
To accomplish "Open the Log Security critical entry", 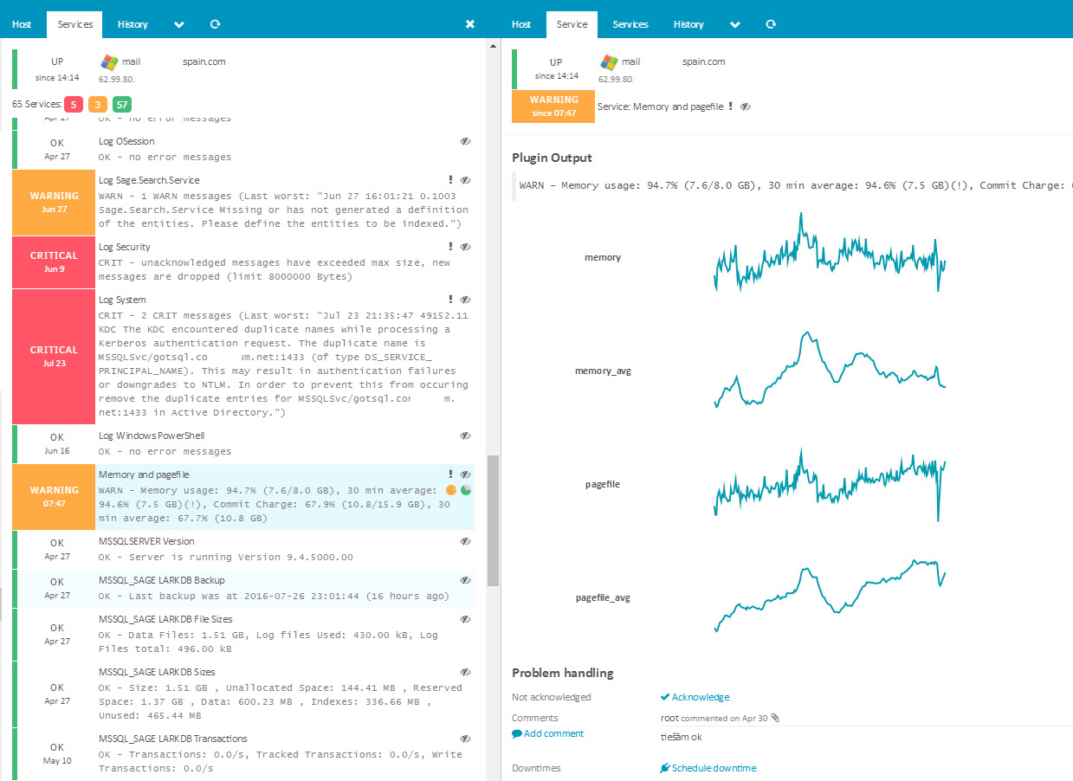I will tap(124, 247).
